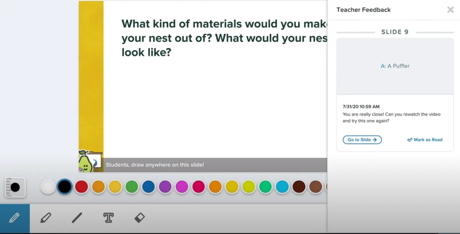Choose the dark brown color swatch

point(299,187)
